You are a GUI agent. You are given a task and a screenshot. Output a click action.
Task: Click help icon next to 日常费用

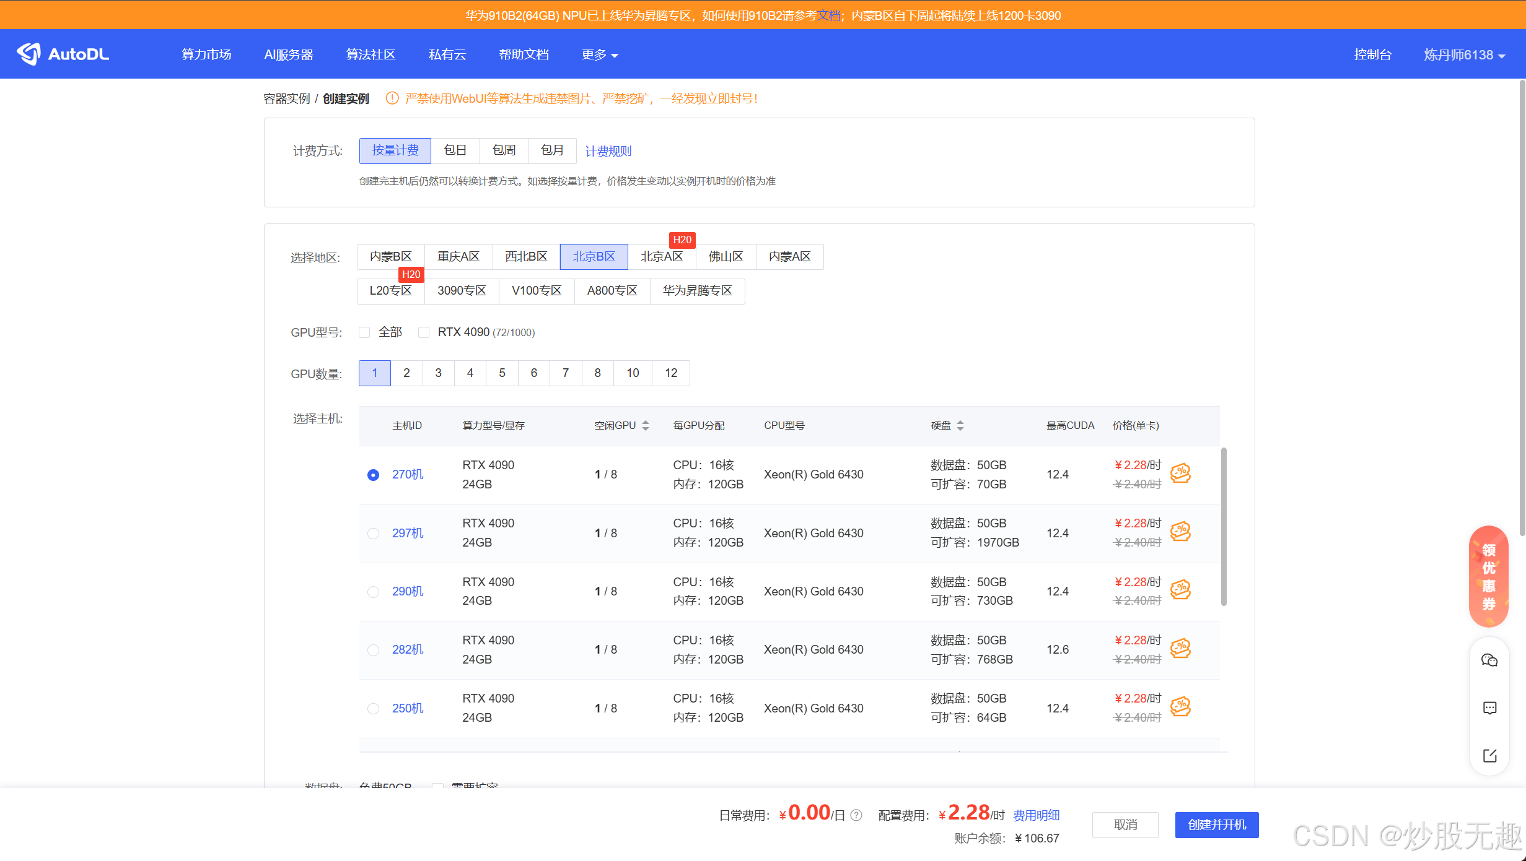coord(856,815)
